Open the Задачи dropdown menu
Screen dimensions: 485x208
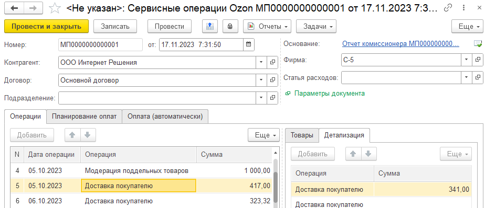[316, 27]
